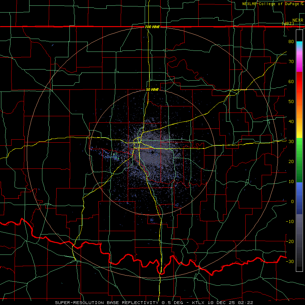Click the 20 value on dBZ scale
Screen dimensions: 305x305
tap(291, 161)
